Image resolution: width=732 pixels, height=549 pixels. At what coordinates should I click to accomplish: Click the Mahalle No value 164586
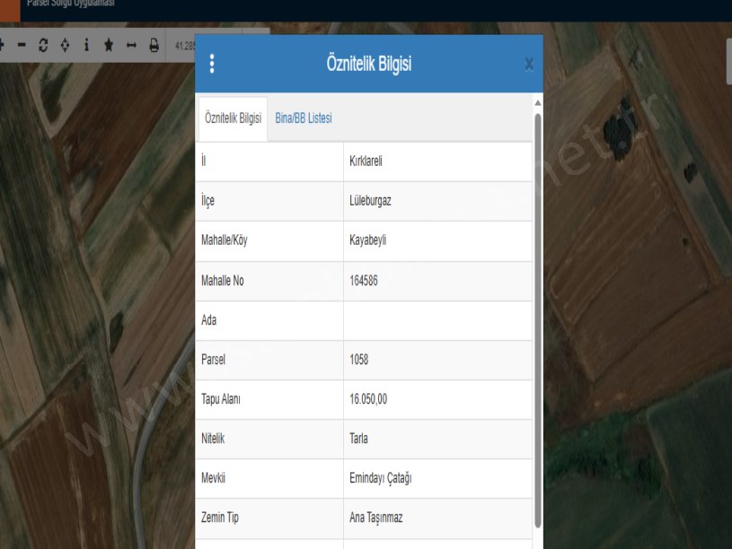pos(364,281)
